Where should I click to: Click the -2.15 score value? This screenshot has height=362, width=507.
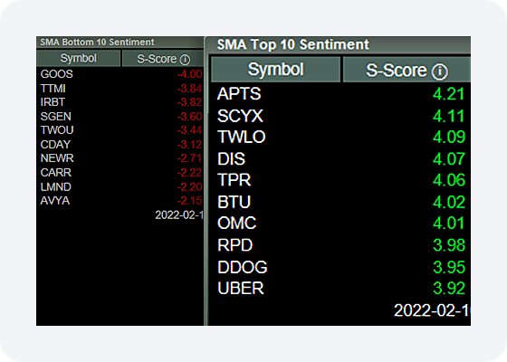coord(189,201)
